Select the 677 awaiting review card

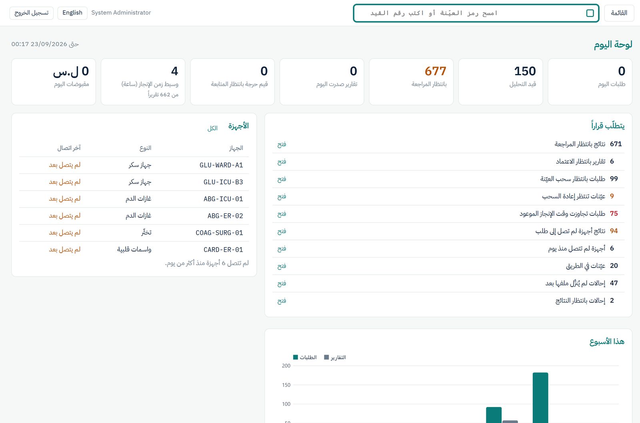pyautogui.click(x=411, y=82)
